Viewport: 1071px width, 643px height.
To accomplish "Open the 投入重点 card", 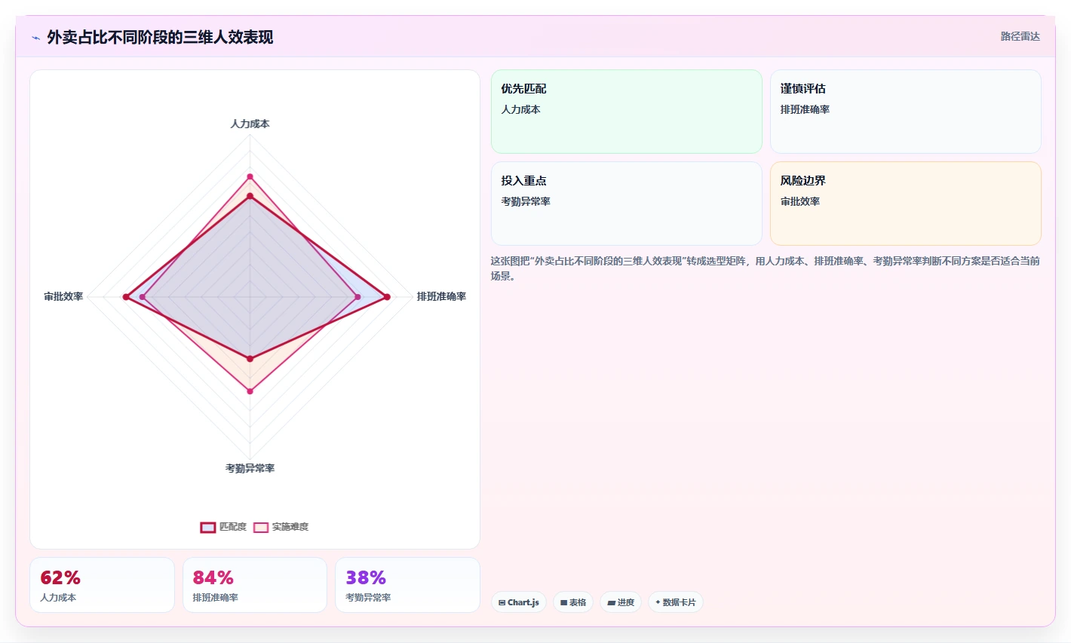I will [x=627, y=204].
